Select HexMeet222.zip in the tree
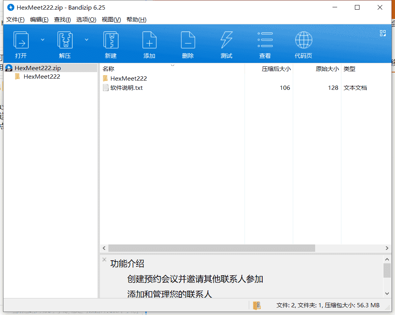Image resolution: width=395 pixels, height=315 pixels. 38,68
